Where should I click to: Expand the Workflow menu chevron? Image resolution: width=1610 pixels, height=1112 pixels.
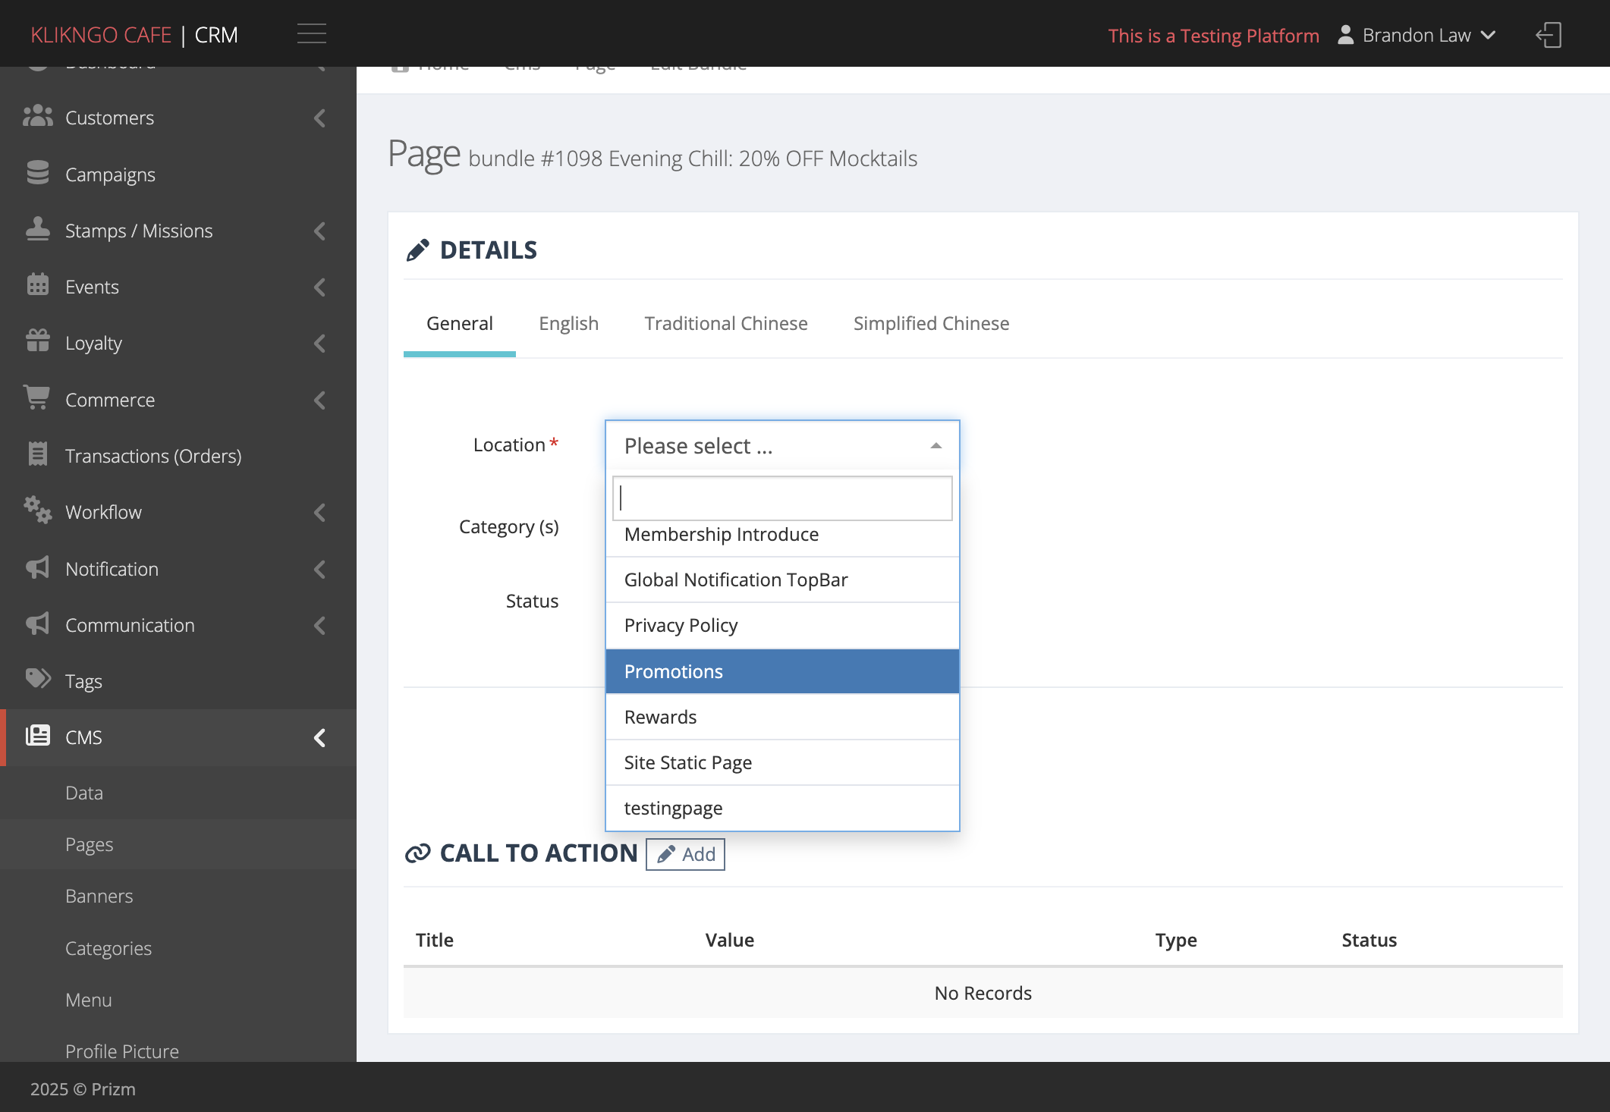point(319,513)
